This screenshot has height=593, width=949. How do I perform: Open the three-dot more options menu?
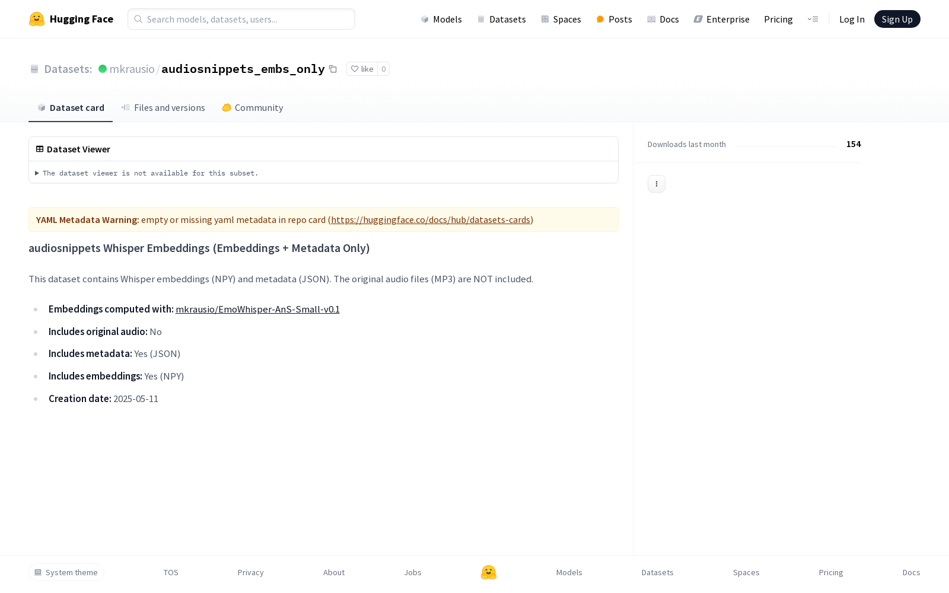pyautogui.click(x=657, y=184)
